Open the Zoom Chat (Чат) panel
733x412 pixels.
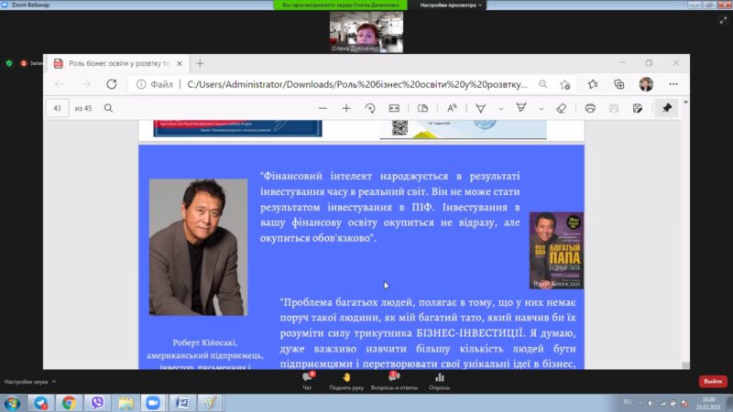coord(308,377)
